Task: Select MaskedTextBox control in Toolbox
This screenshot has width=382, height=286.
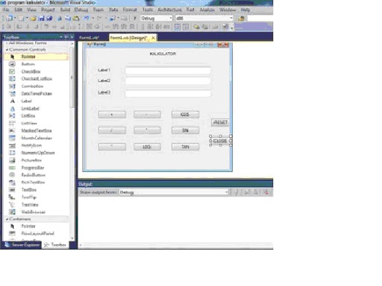Action: pos(37,130)
